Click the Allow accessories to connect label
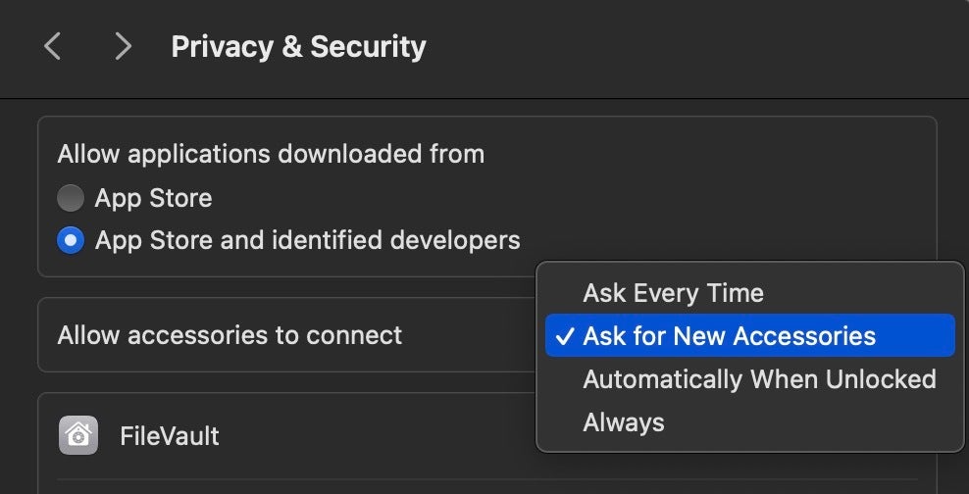The width and height of the screenshot is (969, 494). [x=229, y=335]
